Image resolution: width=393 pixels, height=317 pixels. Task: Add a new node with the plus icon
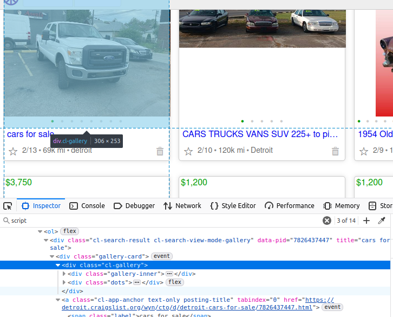click(366, 221)
